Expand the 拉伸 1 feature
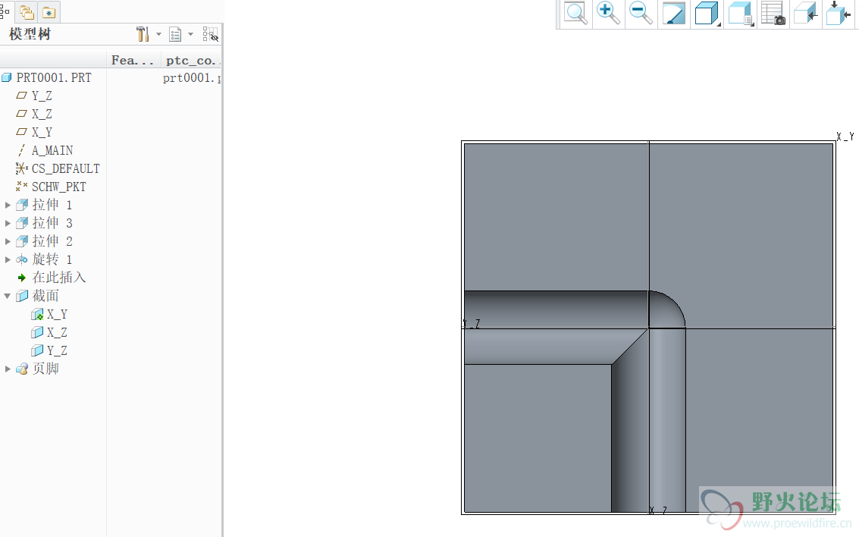The height and width of the screenshot is (537, 859). 8,205
